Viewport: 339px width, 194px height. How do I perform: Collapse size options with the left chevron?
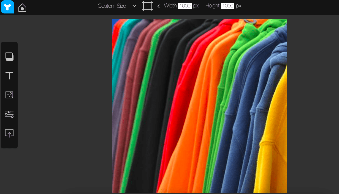coord(159,6)
